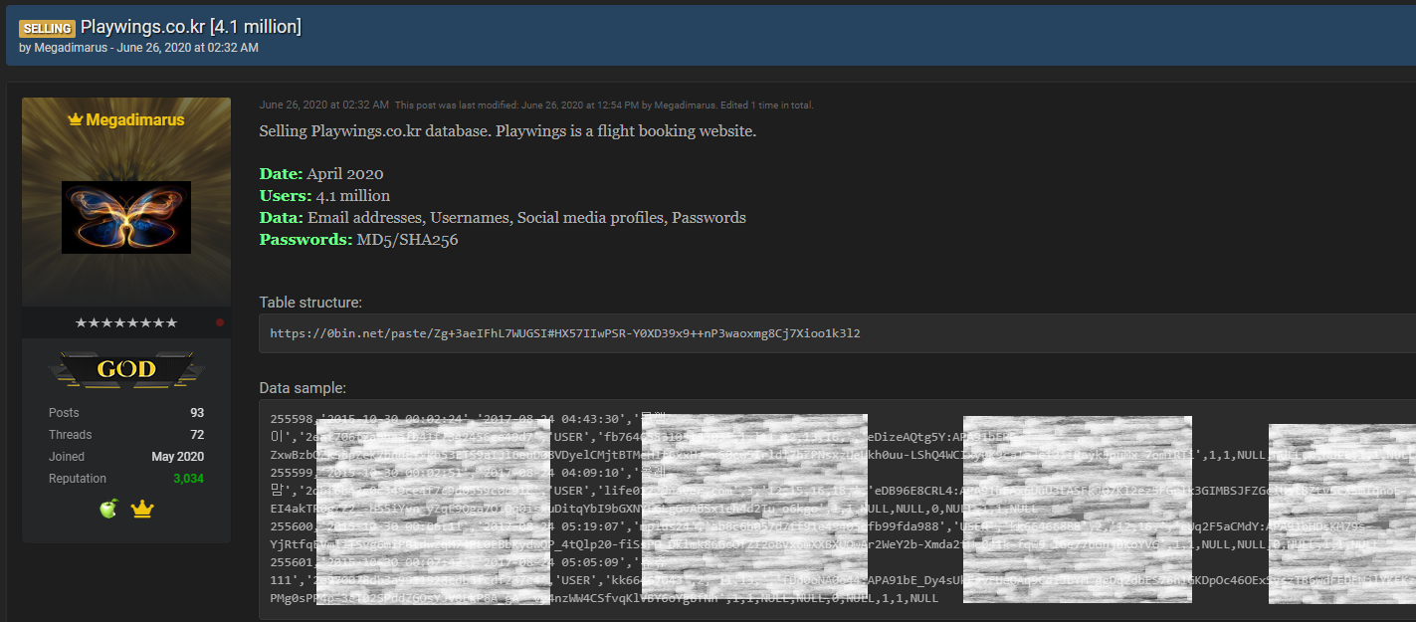Click the 'Users:' 4.1 million line
This screenshot has width=1416, height=622.
[324, 195]
